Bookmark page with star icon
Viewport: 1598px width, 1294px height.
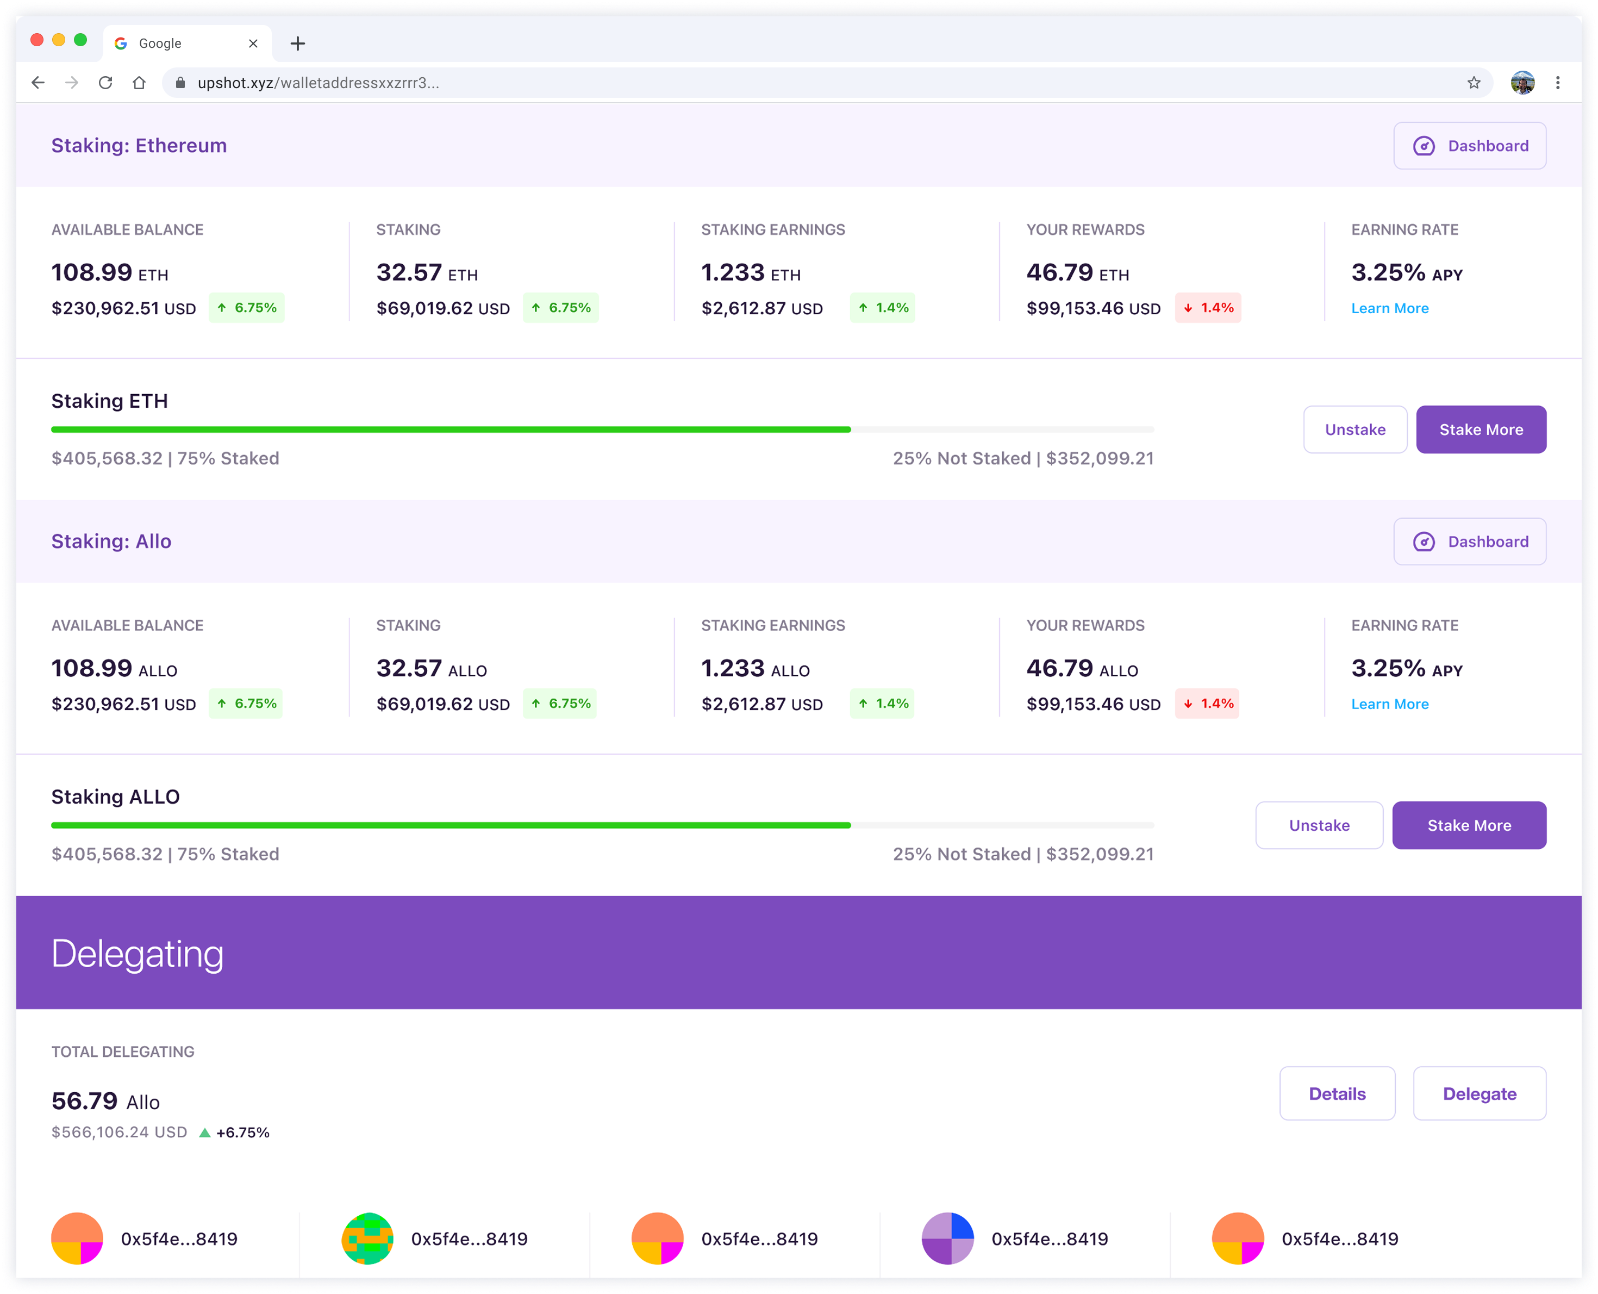(1474, 83)
